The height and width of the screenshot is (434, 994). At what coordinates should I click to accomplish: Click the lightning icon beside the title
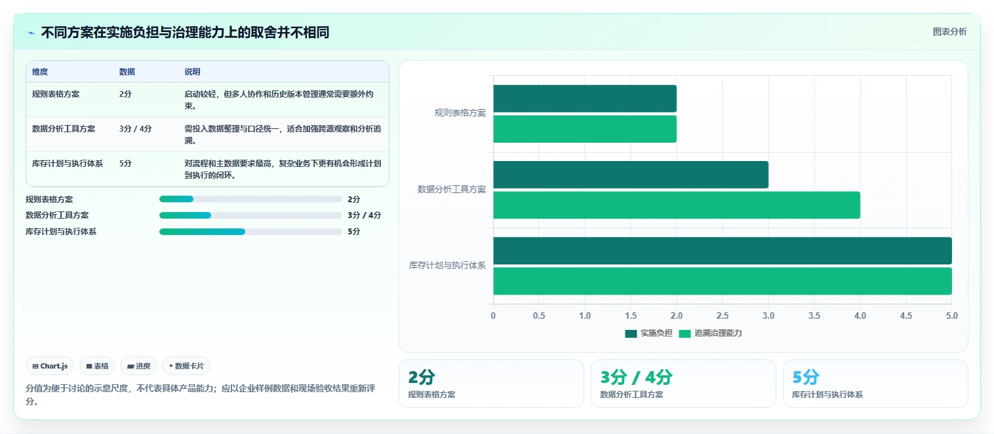31,33
